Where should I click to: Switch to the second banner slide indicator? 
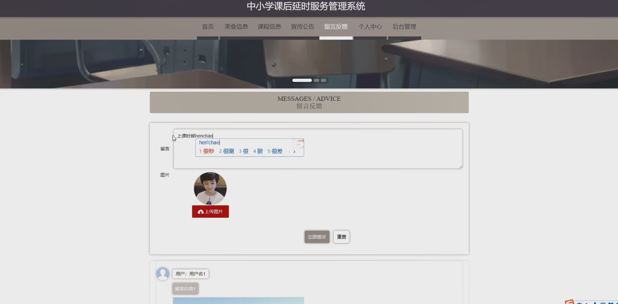(x=316, y=80)
